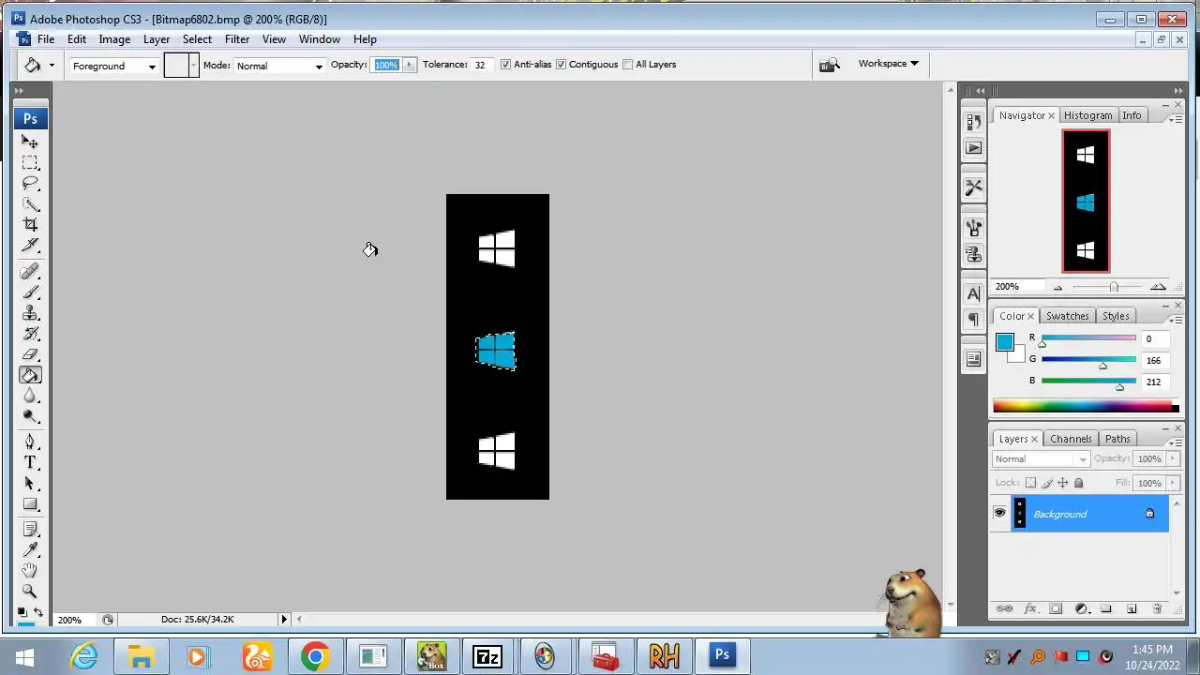Select the Brush tool
This screenshot has height=675, width=1200.
point(30,292)
